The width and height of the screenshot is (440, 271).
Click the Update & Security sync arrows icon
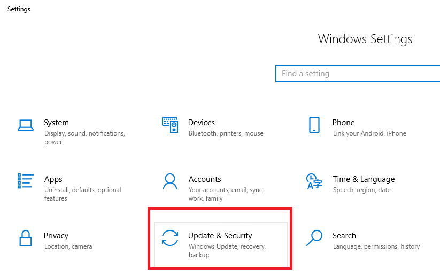coord(170,238)
